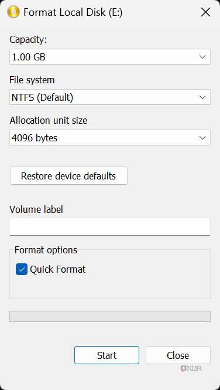
Task: Click the Quick Format label text
Action: [x=58, y=269]
